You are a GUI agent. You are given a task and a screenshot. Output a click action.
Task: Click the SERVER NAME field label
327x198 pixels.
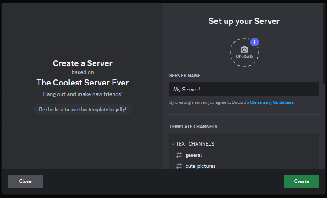[x=185, y=76]
